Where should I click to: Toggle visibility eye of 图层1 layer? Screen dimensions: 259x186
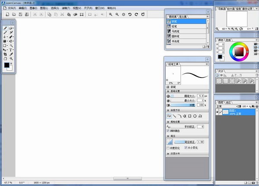click(218, 112)
